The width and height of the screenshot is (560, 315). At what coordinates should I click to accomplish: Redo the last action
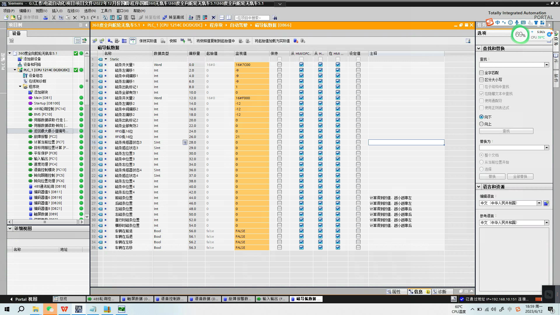(x=93, y=17)
